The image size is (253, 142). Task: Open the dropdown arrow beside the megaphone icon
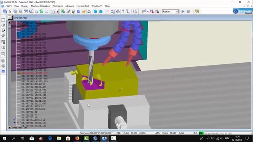(x=147, y=11)
